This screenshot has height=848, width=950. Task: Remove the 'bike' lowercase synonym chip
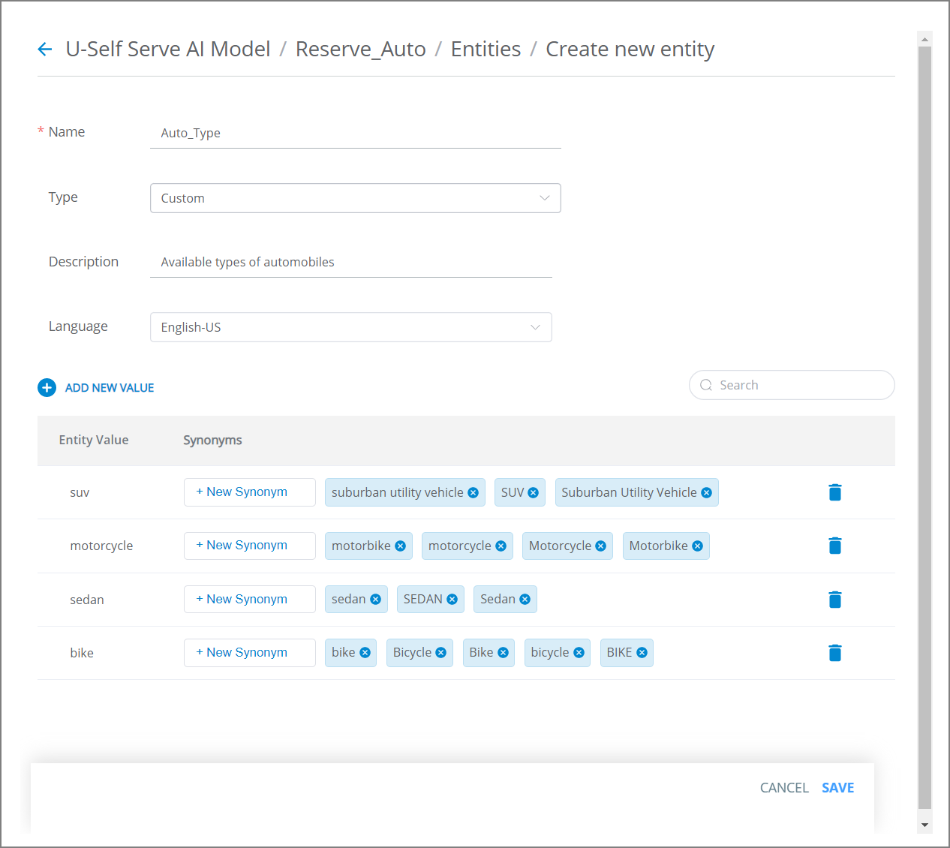pyautogui.click(x=365, y=653)
